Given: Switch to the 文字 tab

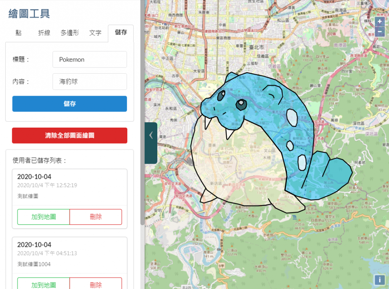Looking at the screenshot, I should coord(95,33).
